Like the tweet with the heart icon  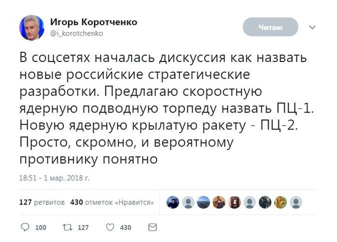(x=110, y=227)
